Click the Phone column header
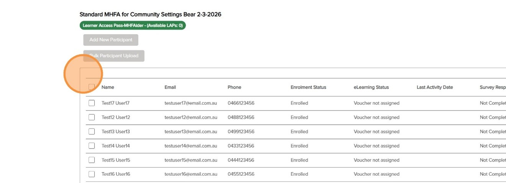 234,87
